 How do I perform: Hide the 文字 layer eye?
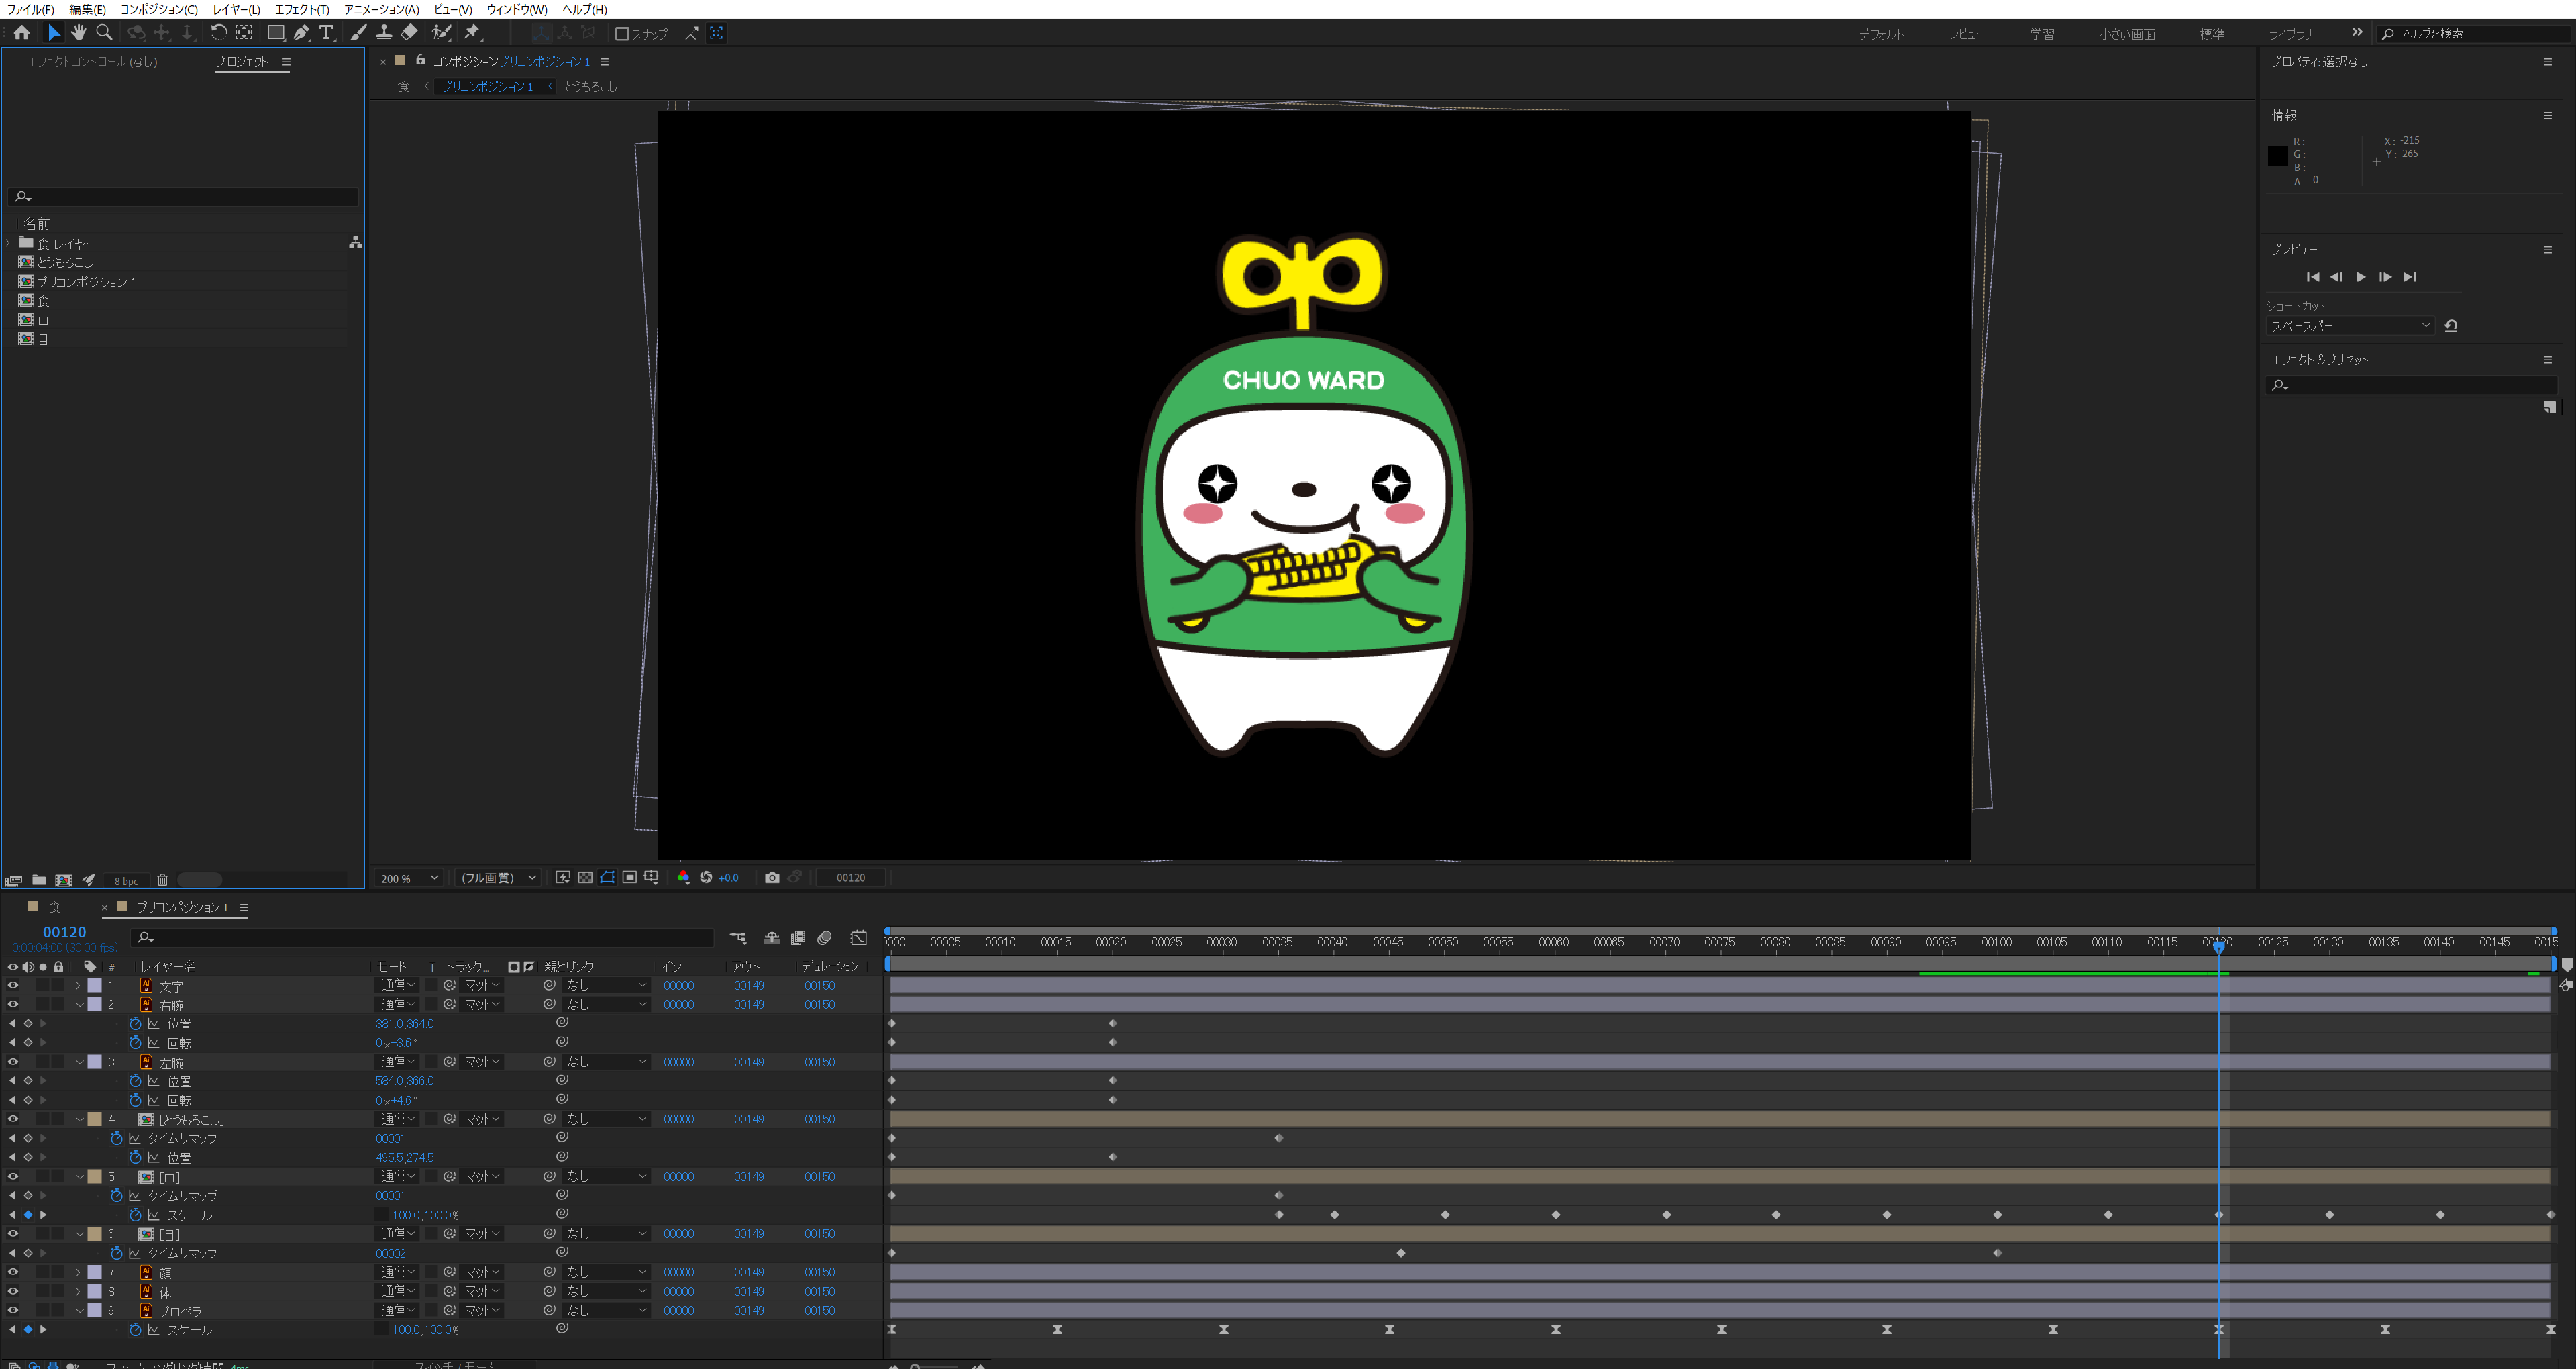point(13,985)
